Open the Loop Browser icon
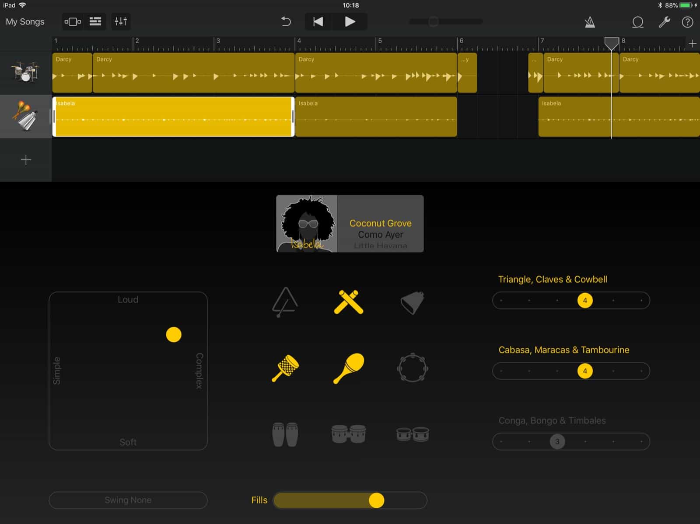Viewport: 700px width, 524px height. [638, 22]
